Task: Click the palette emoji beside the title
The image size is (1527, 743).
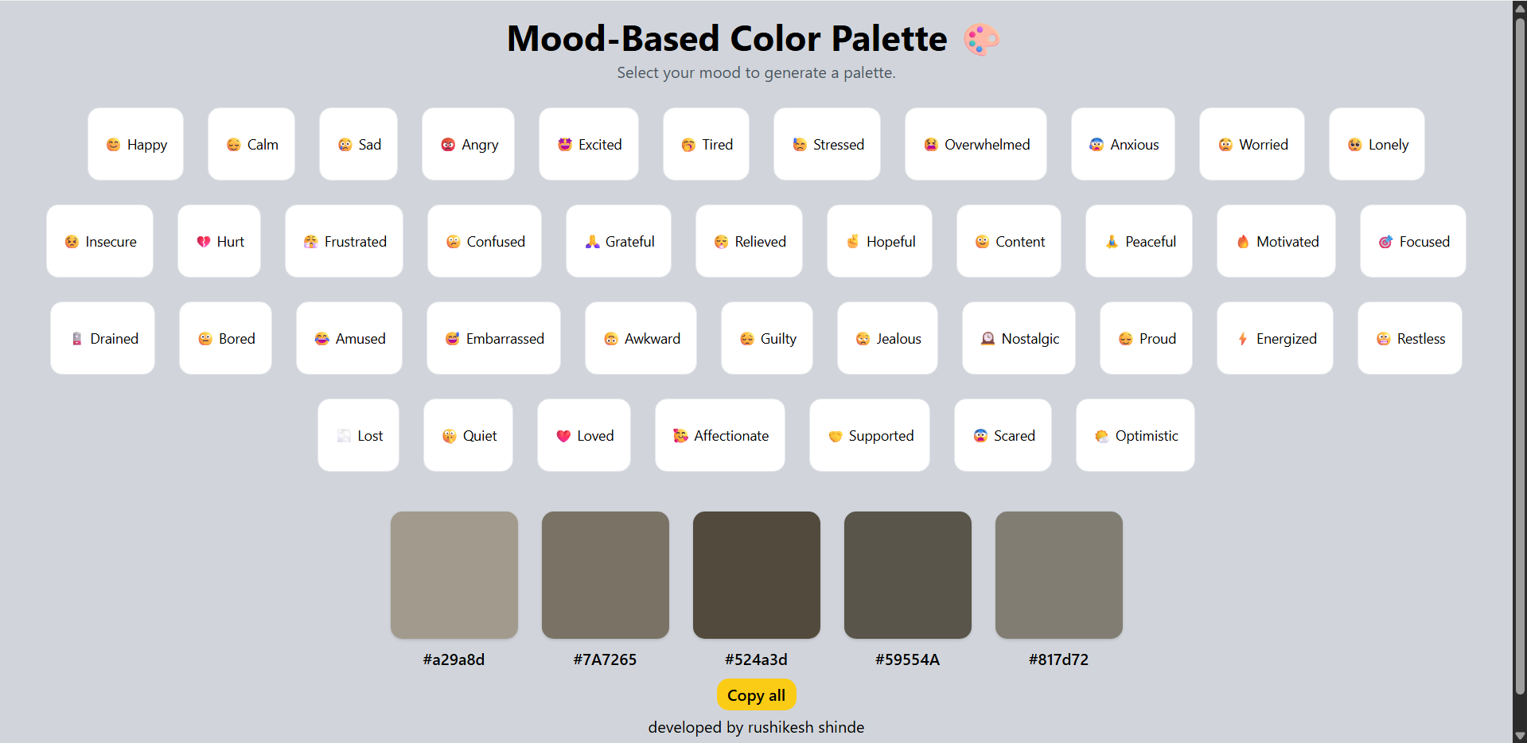Action: point(981,39)
